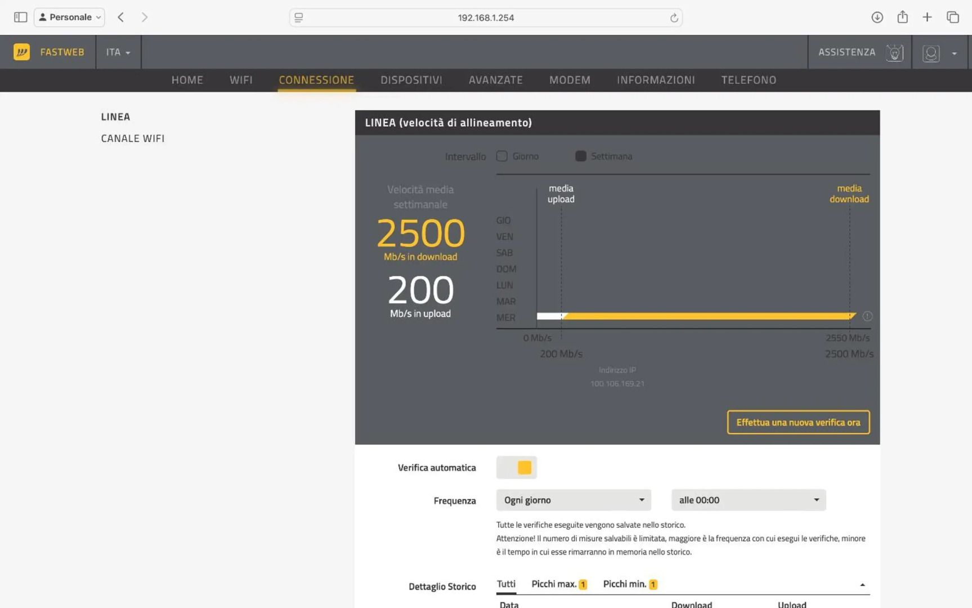The height and width of the screenshot is (608, 972).
Task: Toggle the Verifica automatica switch
Action: 517,468
